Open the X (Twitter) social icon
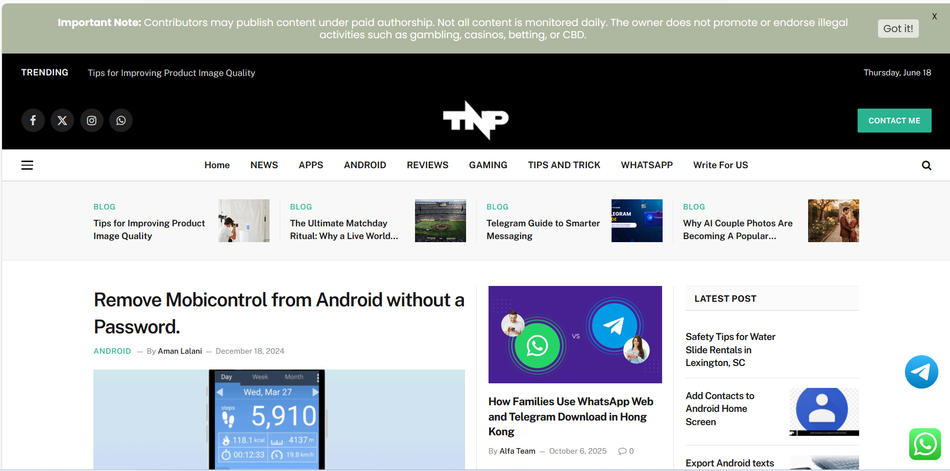The width and height of the screenshot is (950, 471). 62,120
